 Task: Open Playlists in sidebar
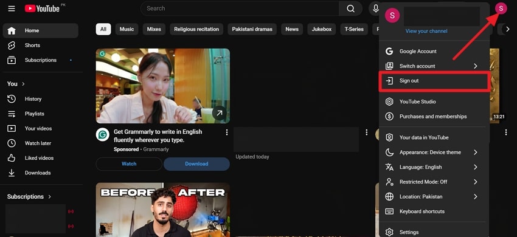[x=41, y=114]
